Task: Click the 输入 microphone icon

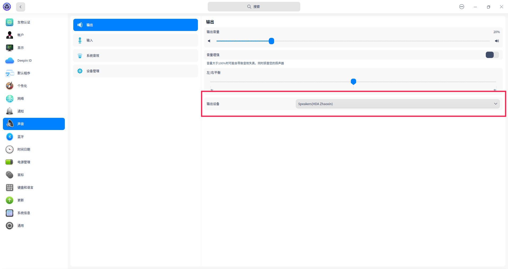Action: tap(80, 40)
